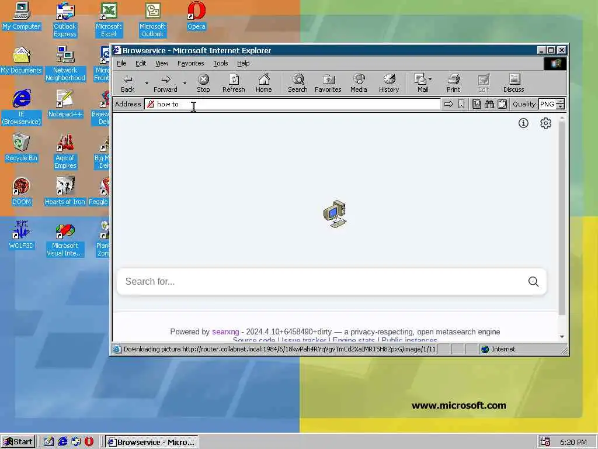Screen dimensions: 598x449
Task: Select the My Documents desktop icon
Action: pyautogui.click(x=22, y=60)
